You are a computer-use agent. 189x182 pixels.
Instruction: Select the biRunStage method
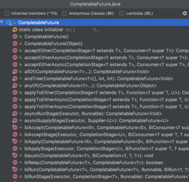[x=94, y=177]
